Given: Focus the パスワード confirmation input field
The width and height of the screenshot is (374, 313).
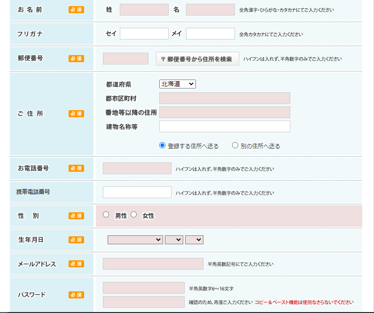Looking at the screenshot, I should click(x=143, y=302).
